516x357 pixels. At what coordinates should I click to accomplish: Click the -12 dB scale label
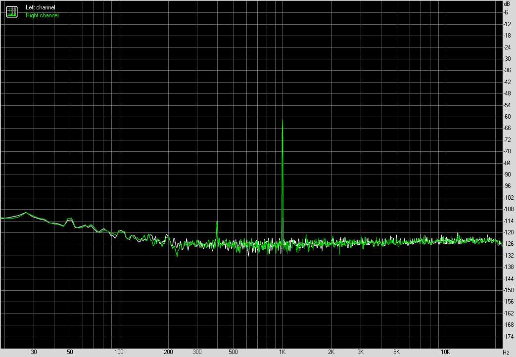[507, 24]
